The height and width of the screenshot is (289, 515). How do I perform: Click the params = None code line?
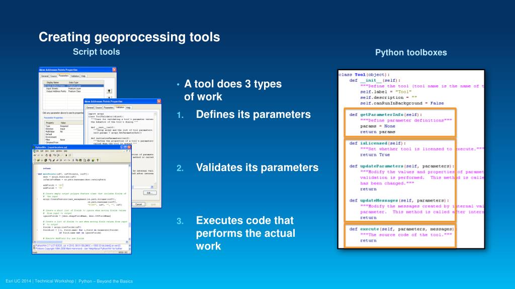(377, 126)
